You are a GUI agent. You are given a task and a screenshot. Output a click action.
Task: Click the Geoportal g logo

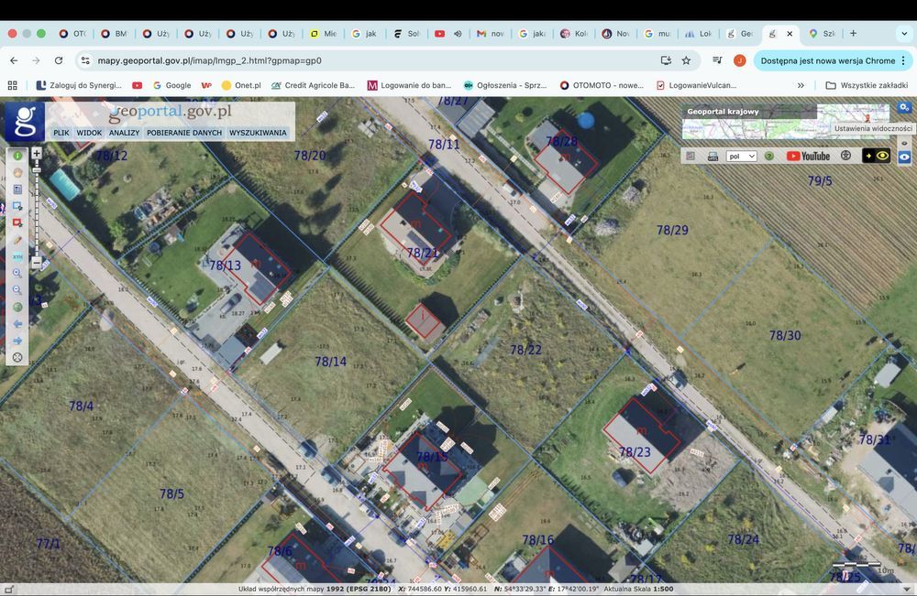click(25, 122)
